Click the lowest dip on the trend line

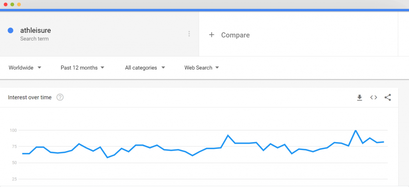tap(107, 158)
